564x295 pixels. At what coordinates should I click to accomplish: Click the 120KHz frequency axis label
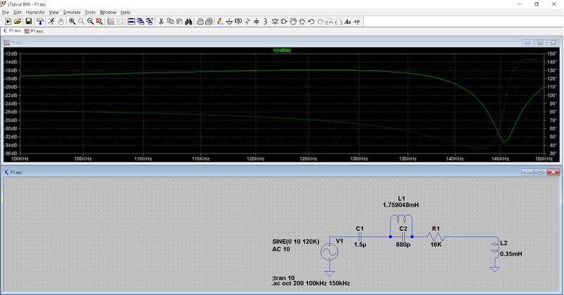pyautogui.click(x=256, y=158)
